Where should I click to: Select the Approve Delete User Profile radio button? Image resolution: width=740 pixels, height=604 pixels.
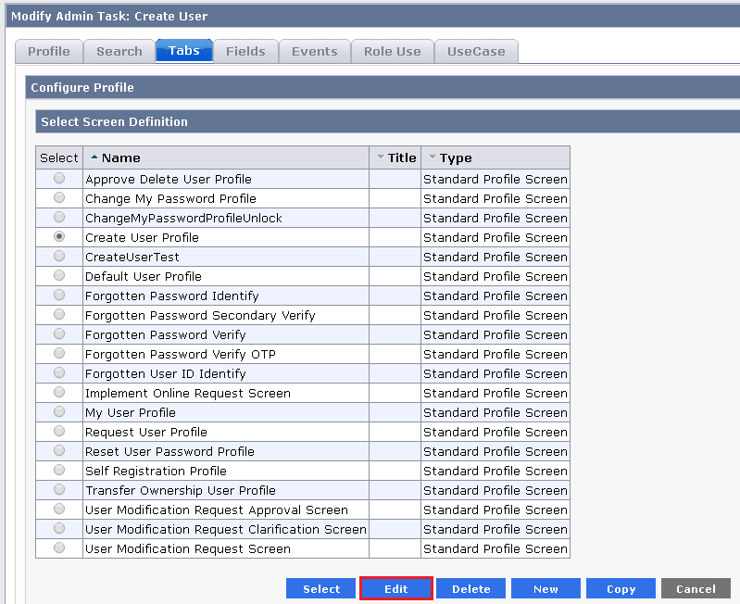(x=59, y=178)
